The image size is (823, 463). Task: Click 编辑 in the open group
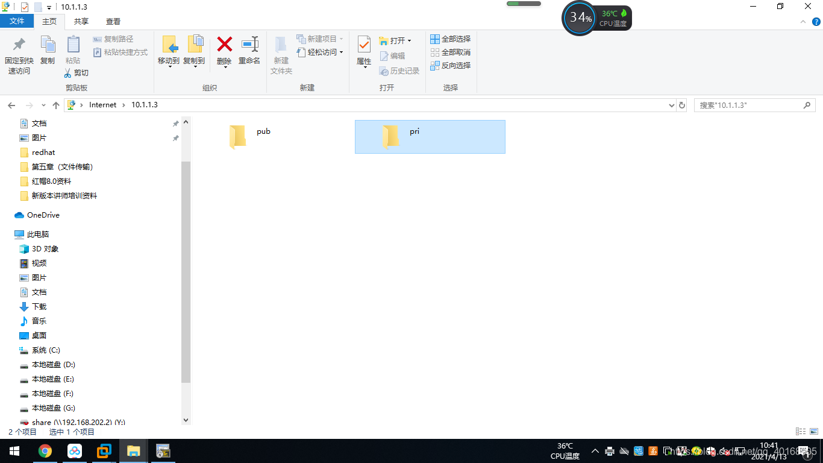tap(392, 56)
